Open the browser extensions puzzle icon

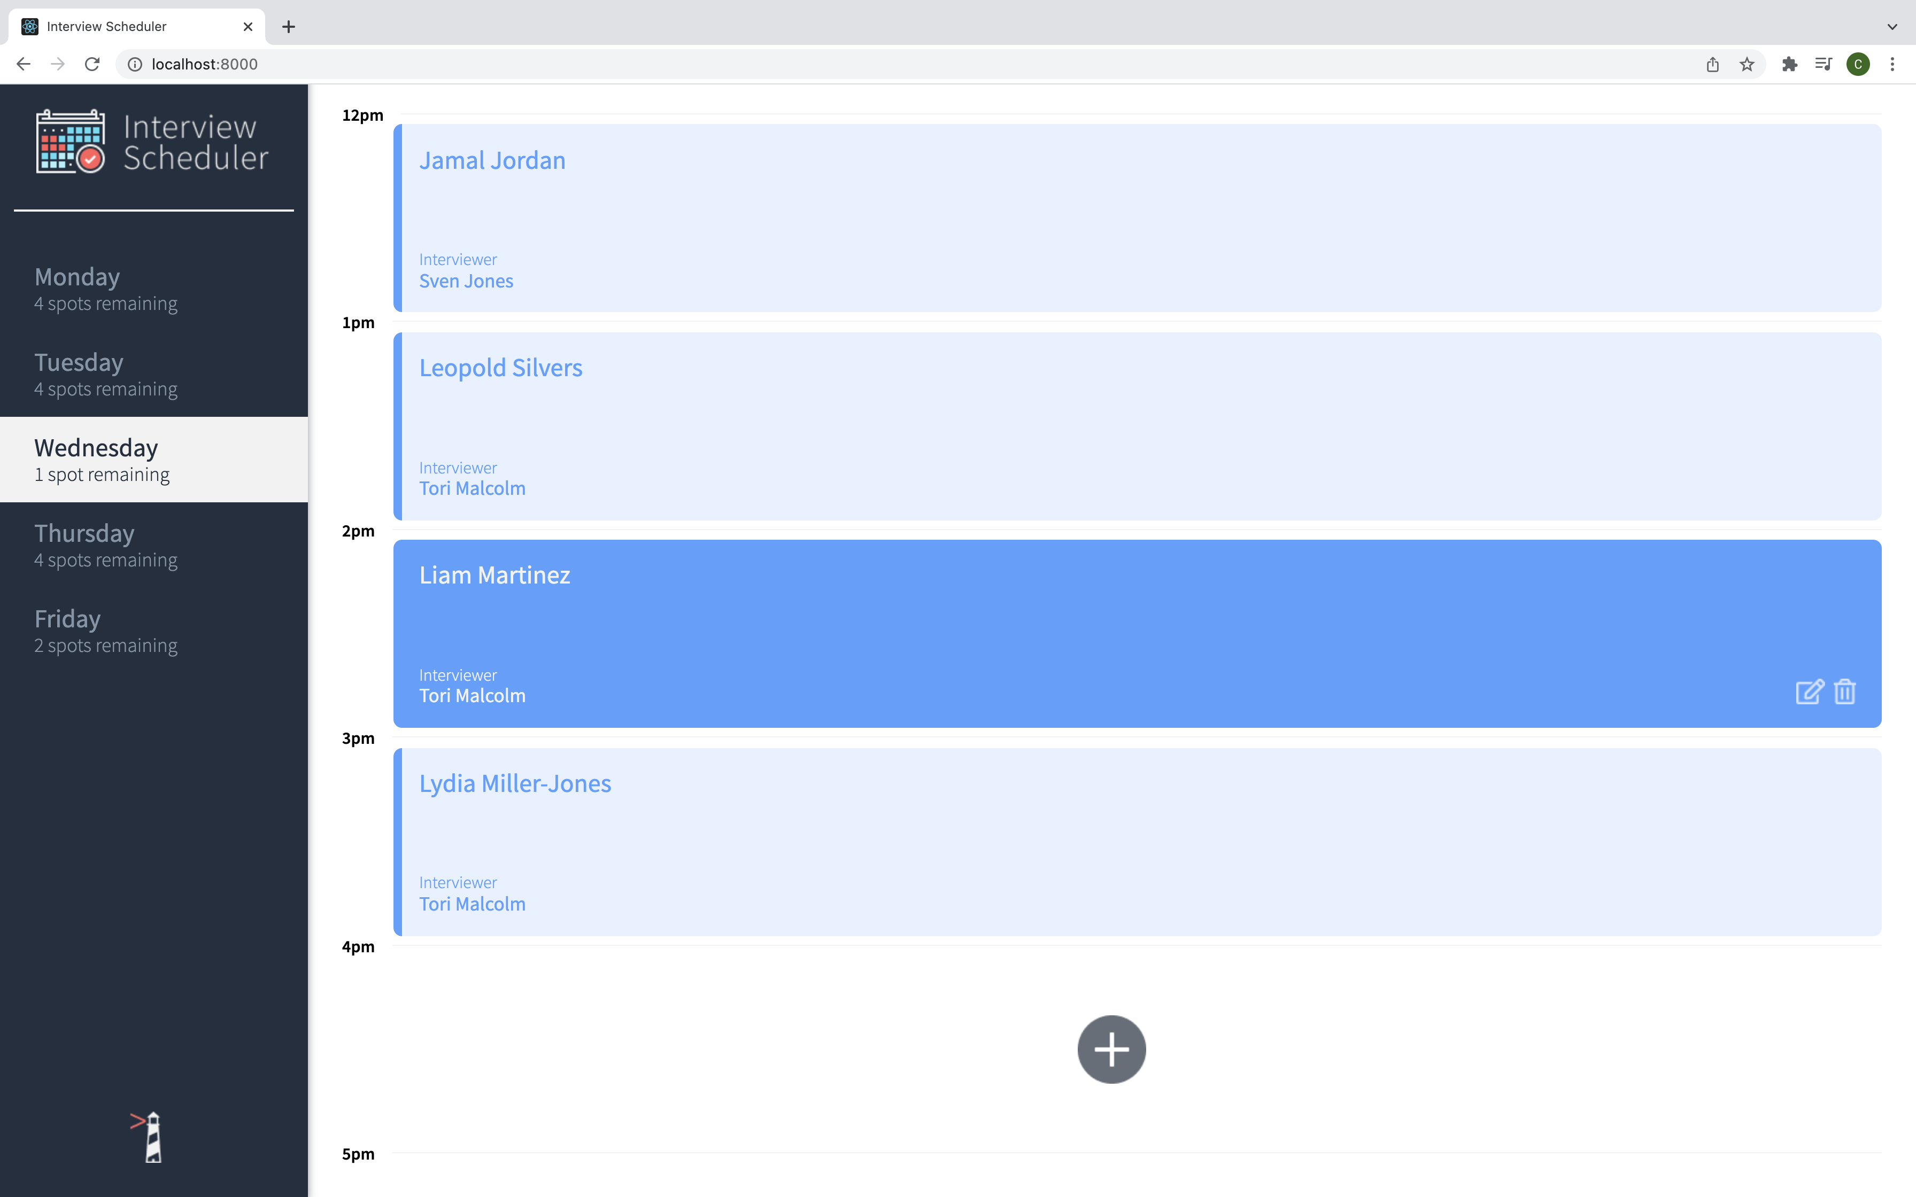pyautogui.click(x=1789, y=64)
